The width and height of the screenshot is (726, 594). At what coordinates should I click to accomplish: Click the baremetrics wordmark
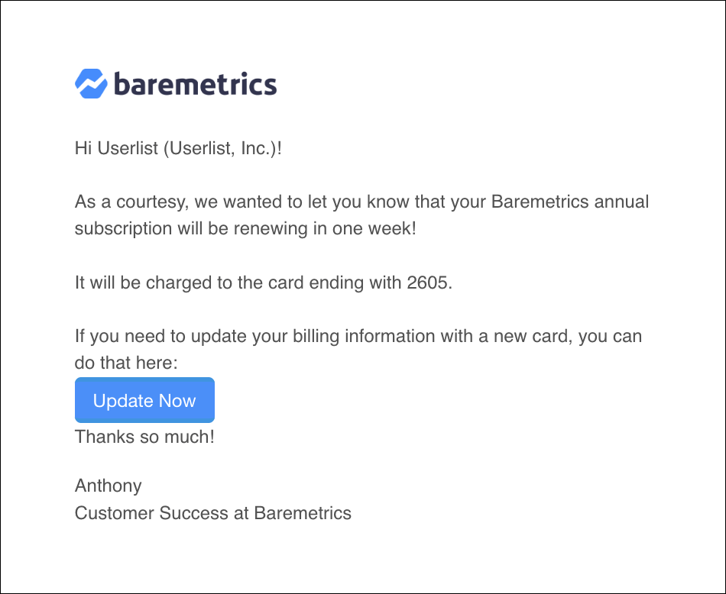[195, 84]
